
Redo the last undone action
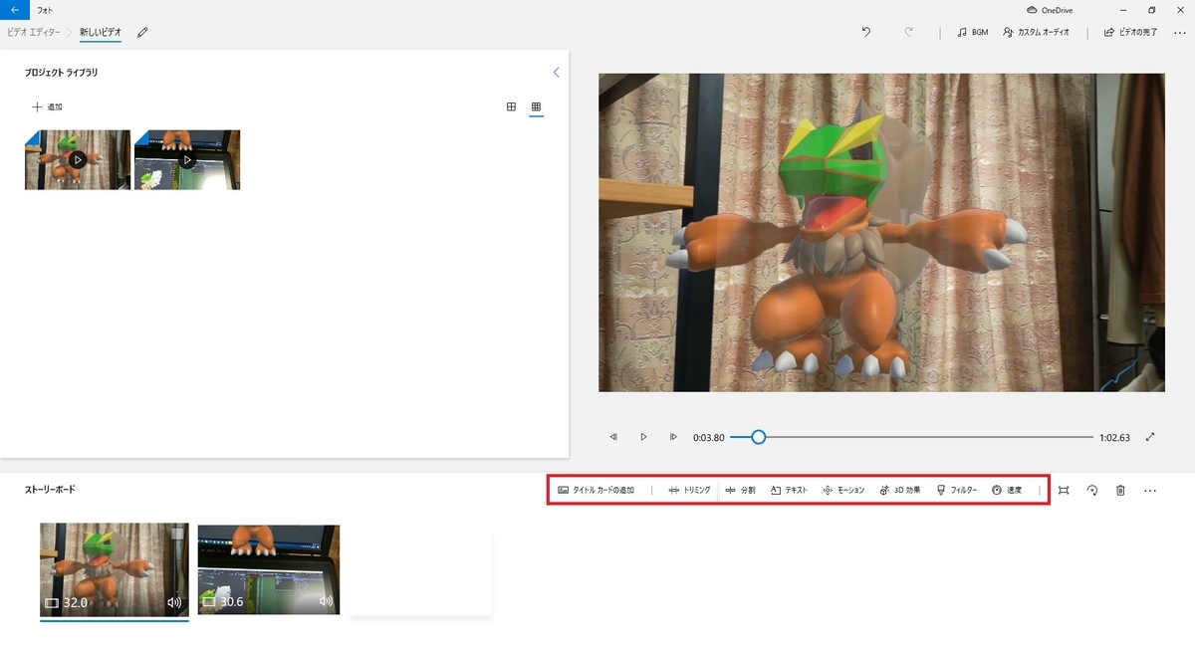coord(908,32)
